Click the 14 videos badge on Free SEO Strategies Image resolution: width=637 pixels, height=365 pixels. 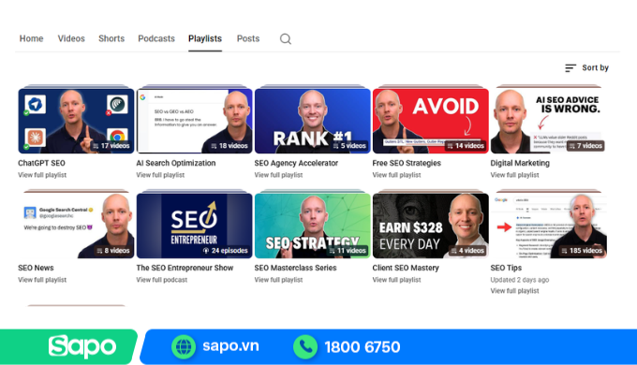pos(466,146)
